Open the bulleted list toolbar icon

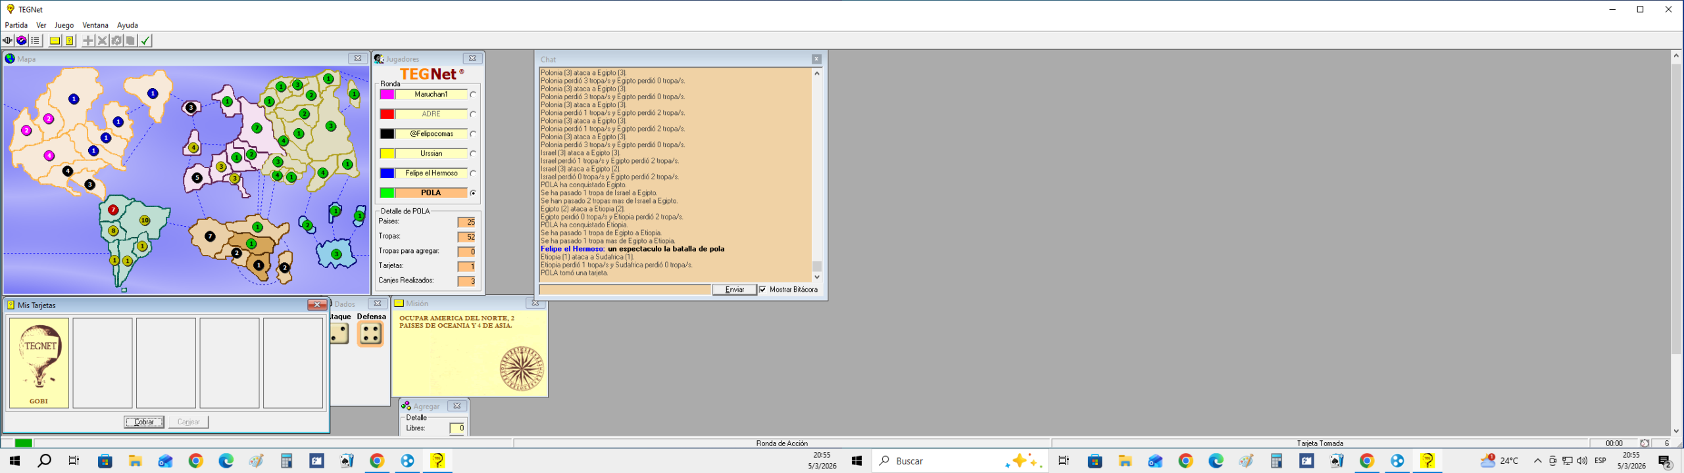click(x=36, y=41)
